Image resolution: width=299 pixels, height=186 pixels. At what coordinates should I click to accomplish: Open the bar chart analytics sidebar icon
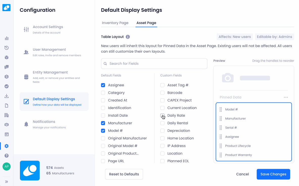[x=7, y=38]
